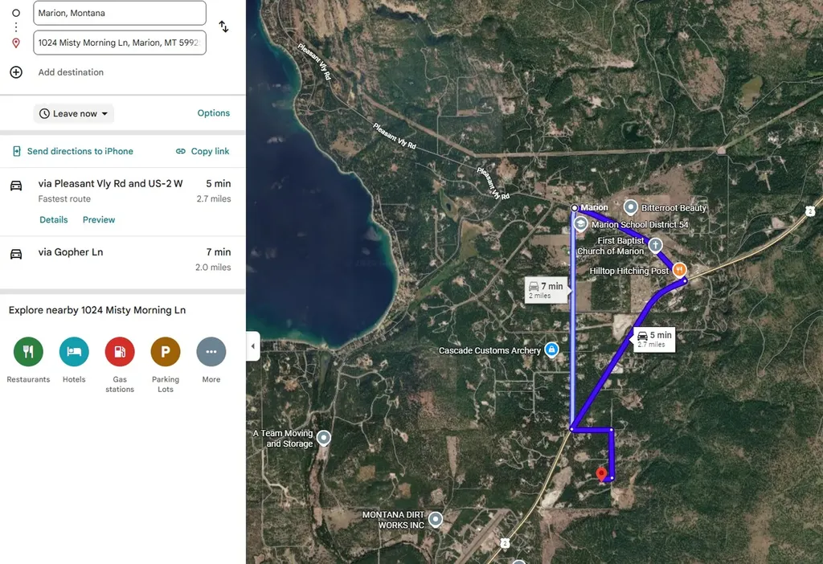823x564 pixels.
Task: Click the Bitterroot Beauty map pin
Action: [630, 207]
